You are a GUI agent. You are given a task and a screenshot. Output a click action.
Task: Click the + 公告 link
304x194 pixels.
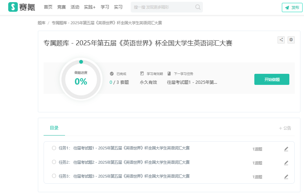[x=285, y=128]
